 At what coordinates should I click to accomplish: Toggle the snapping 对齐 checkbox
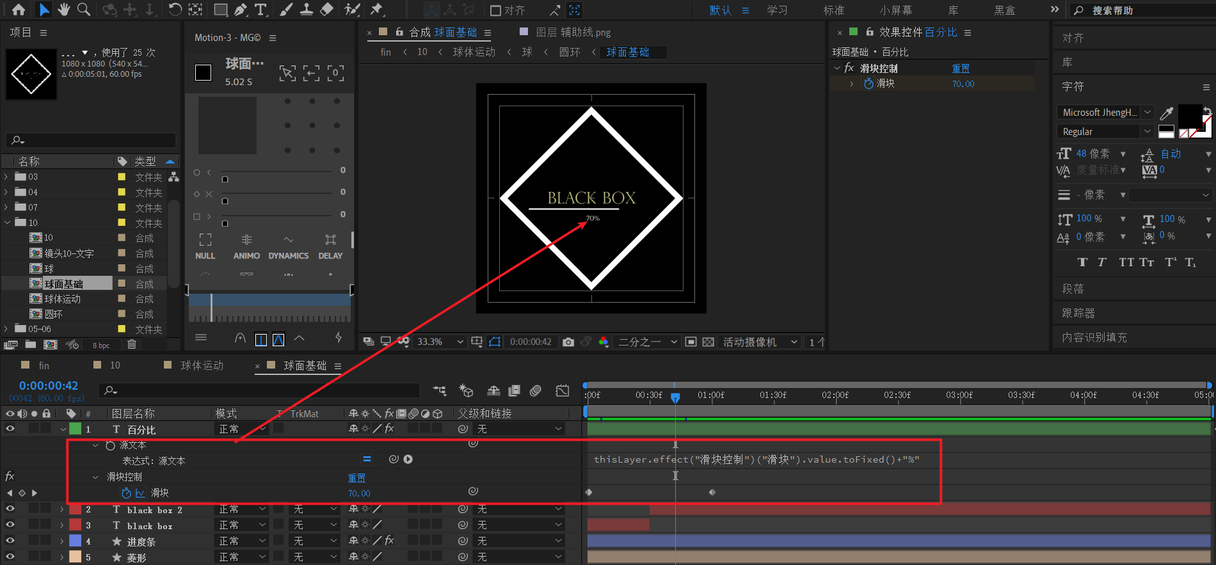tap(495, 10)
